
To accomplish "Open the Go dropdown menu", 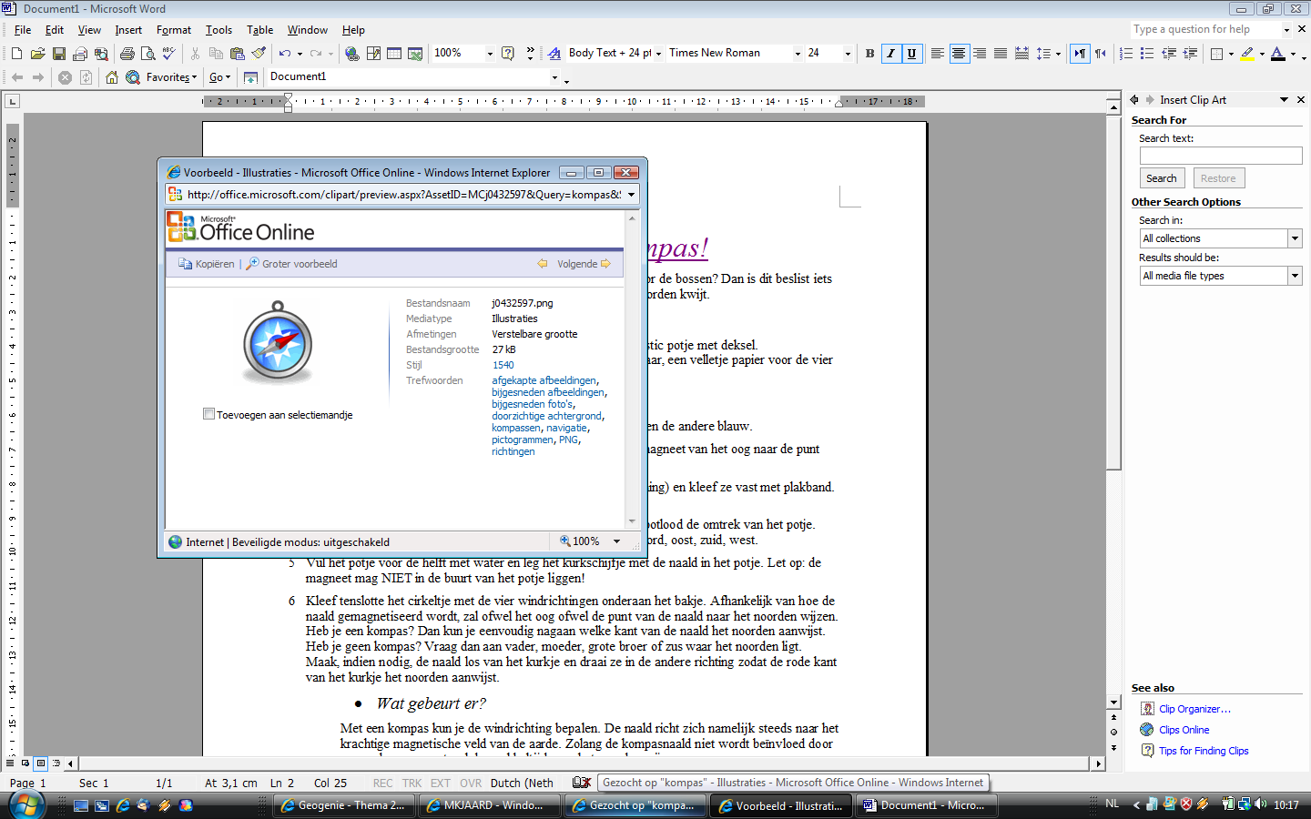I will click(x=219, y=77).
